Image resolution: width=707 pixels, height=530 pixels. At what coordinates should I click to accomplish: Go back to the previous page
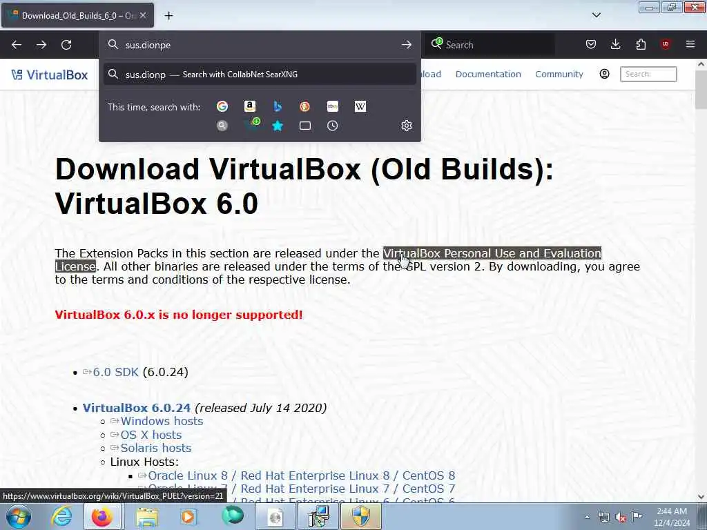(x=17, y=45)
